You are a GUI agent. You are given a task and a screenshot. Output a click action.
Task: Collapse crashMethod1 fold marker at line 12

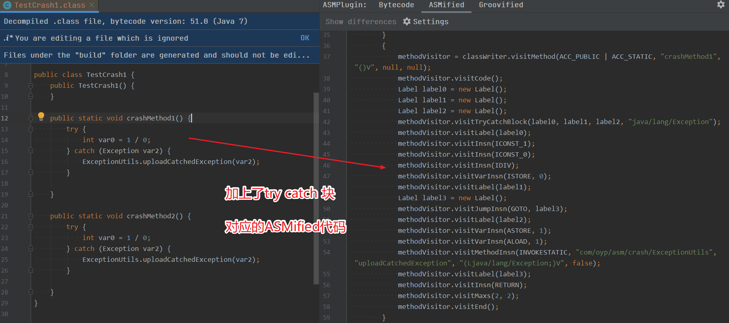31,118
